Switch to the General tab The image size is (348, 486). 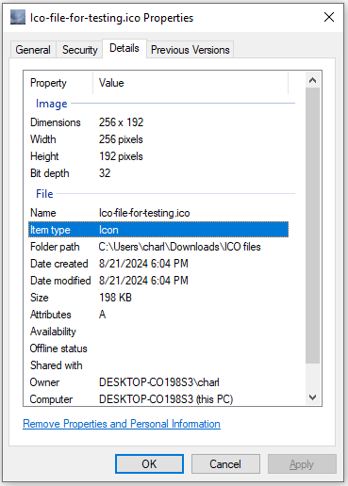pyautogui.click(x=33, y=50)
